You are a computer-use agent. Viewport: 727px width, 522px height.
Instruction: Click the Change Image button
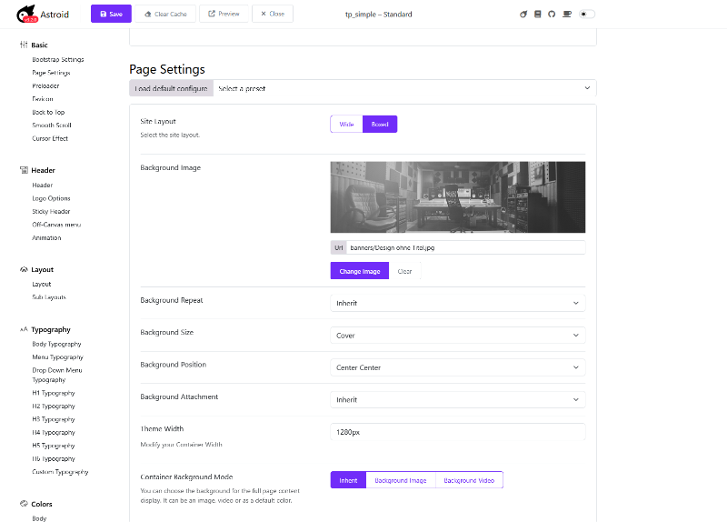coord(359,271)
